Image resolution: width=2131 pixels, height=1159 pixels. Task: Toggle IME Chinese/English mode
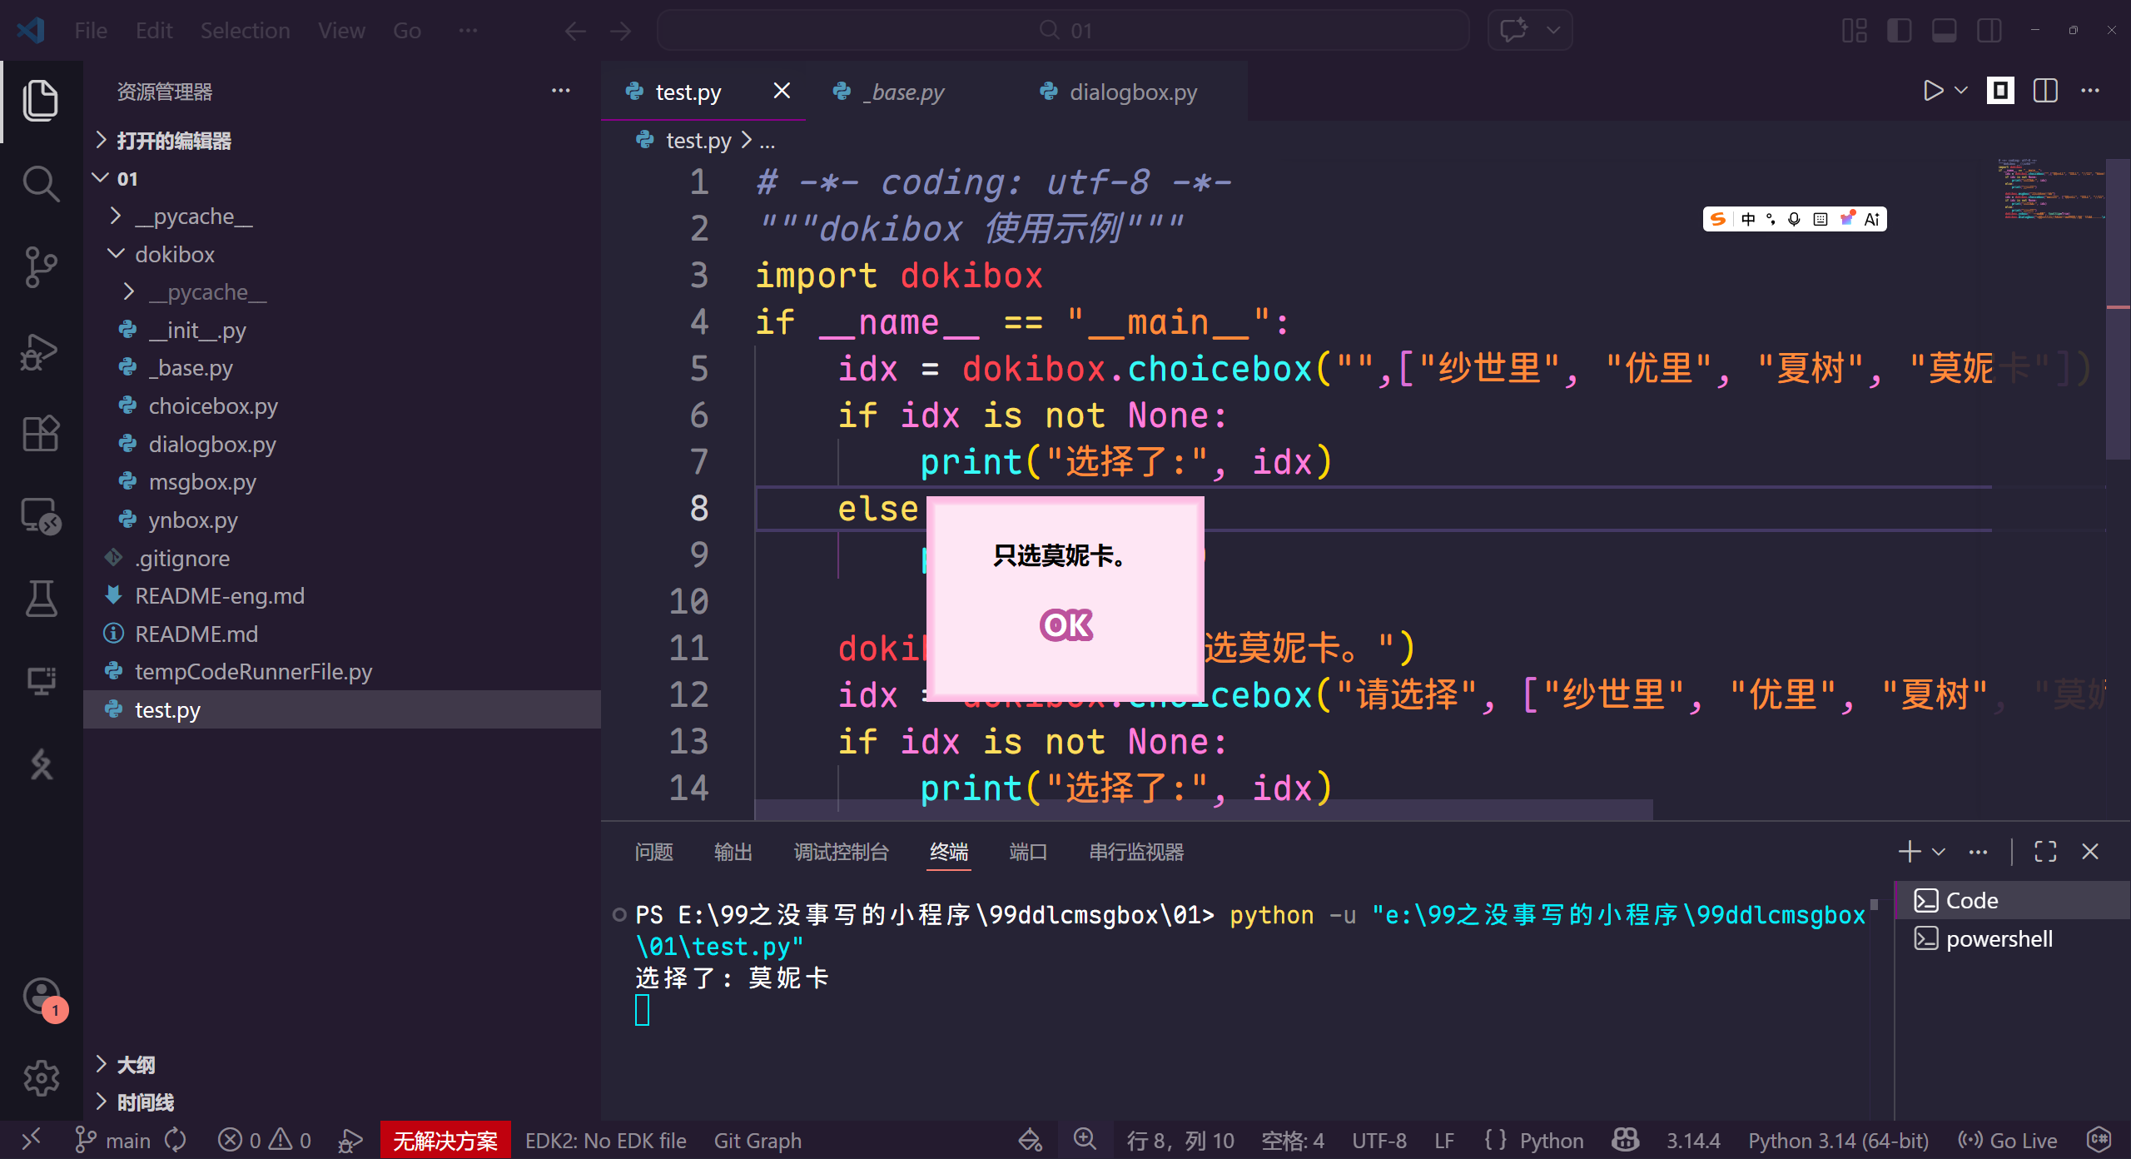tap(1748, 219)
